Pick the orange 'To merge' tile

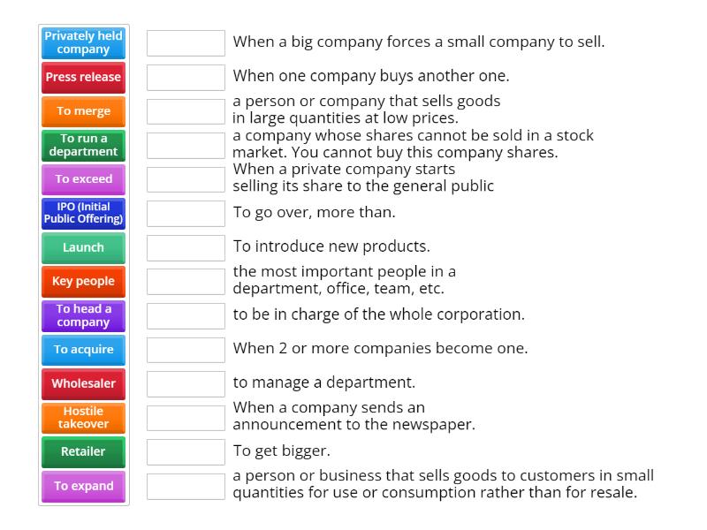[x=84, y=111]
